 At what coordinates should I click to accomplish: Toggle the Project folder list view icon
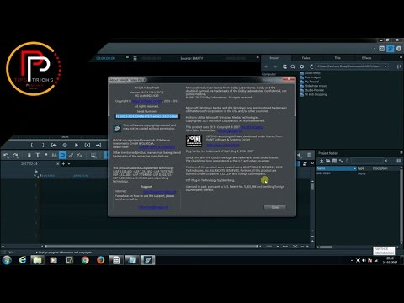click(x=399, y=161)
